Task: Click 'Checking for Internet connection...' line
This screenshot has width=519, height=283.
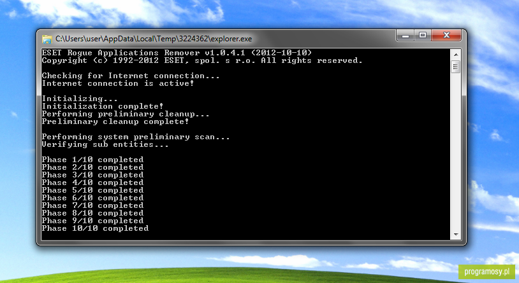Action: pyautogui.click(x=131, y=76)
